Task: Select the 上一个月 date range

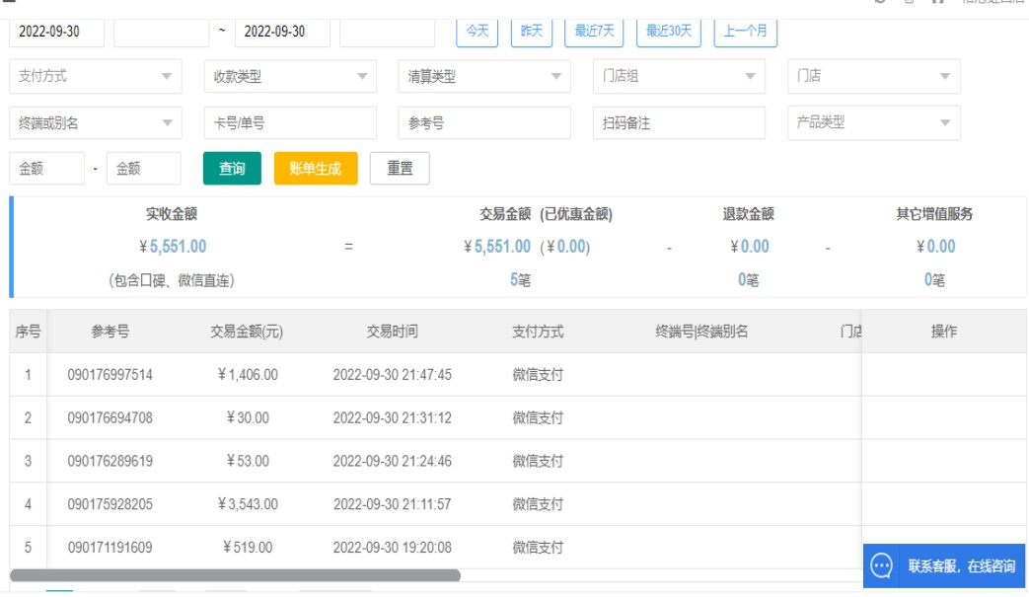Action: (746, 31)
